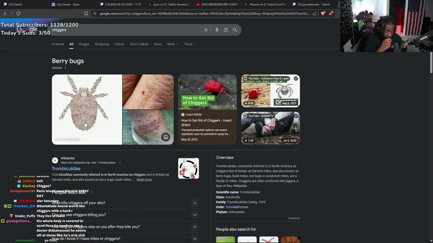Open the three-dot menu beside Animal
Image resolution: width=433 pixels, height=243 pixels.
(65, 68)
